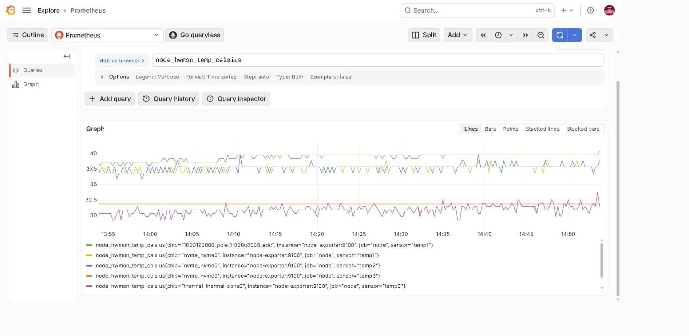Screen dimensions: 689x336
Task: Focus the top Search field
Action: pyautogui.click(x=477, y=10)
